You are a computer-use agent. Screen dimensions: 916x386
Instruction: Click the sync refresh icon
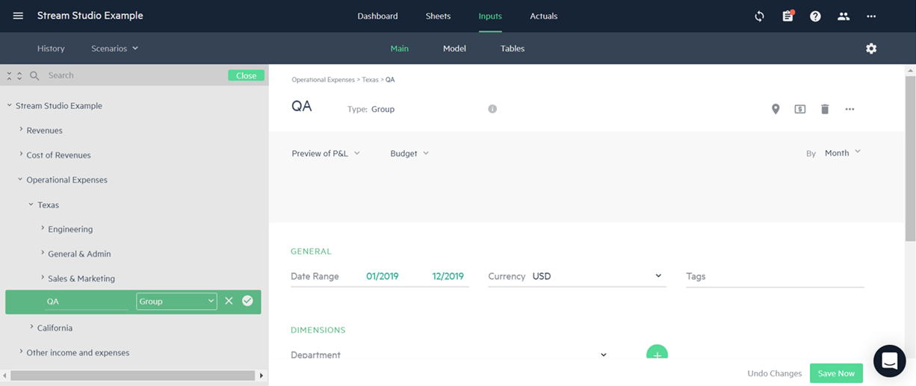tap(759, 16)
